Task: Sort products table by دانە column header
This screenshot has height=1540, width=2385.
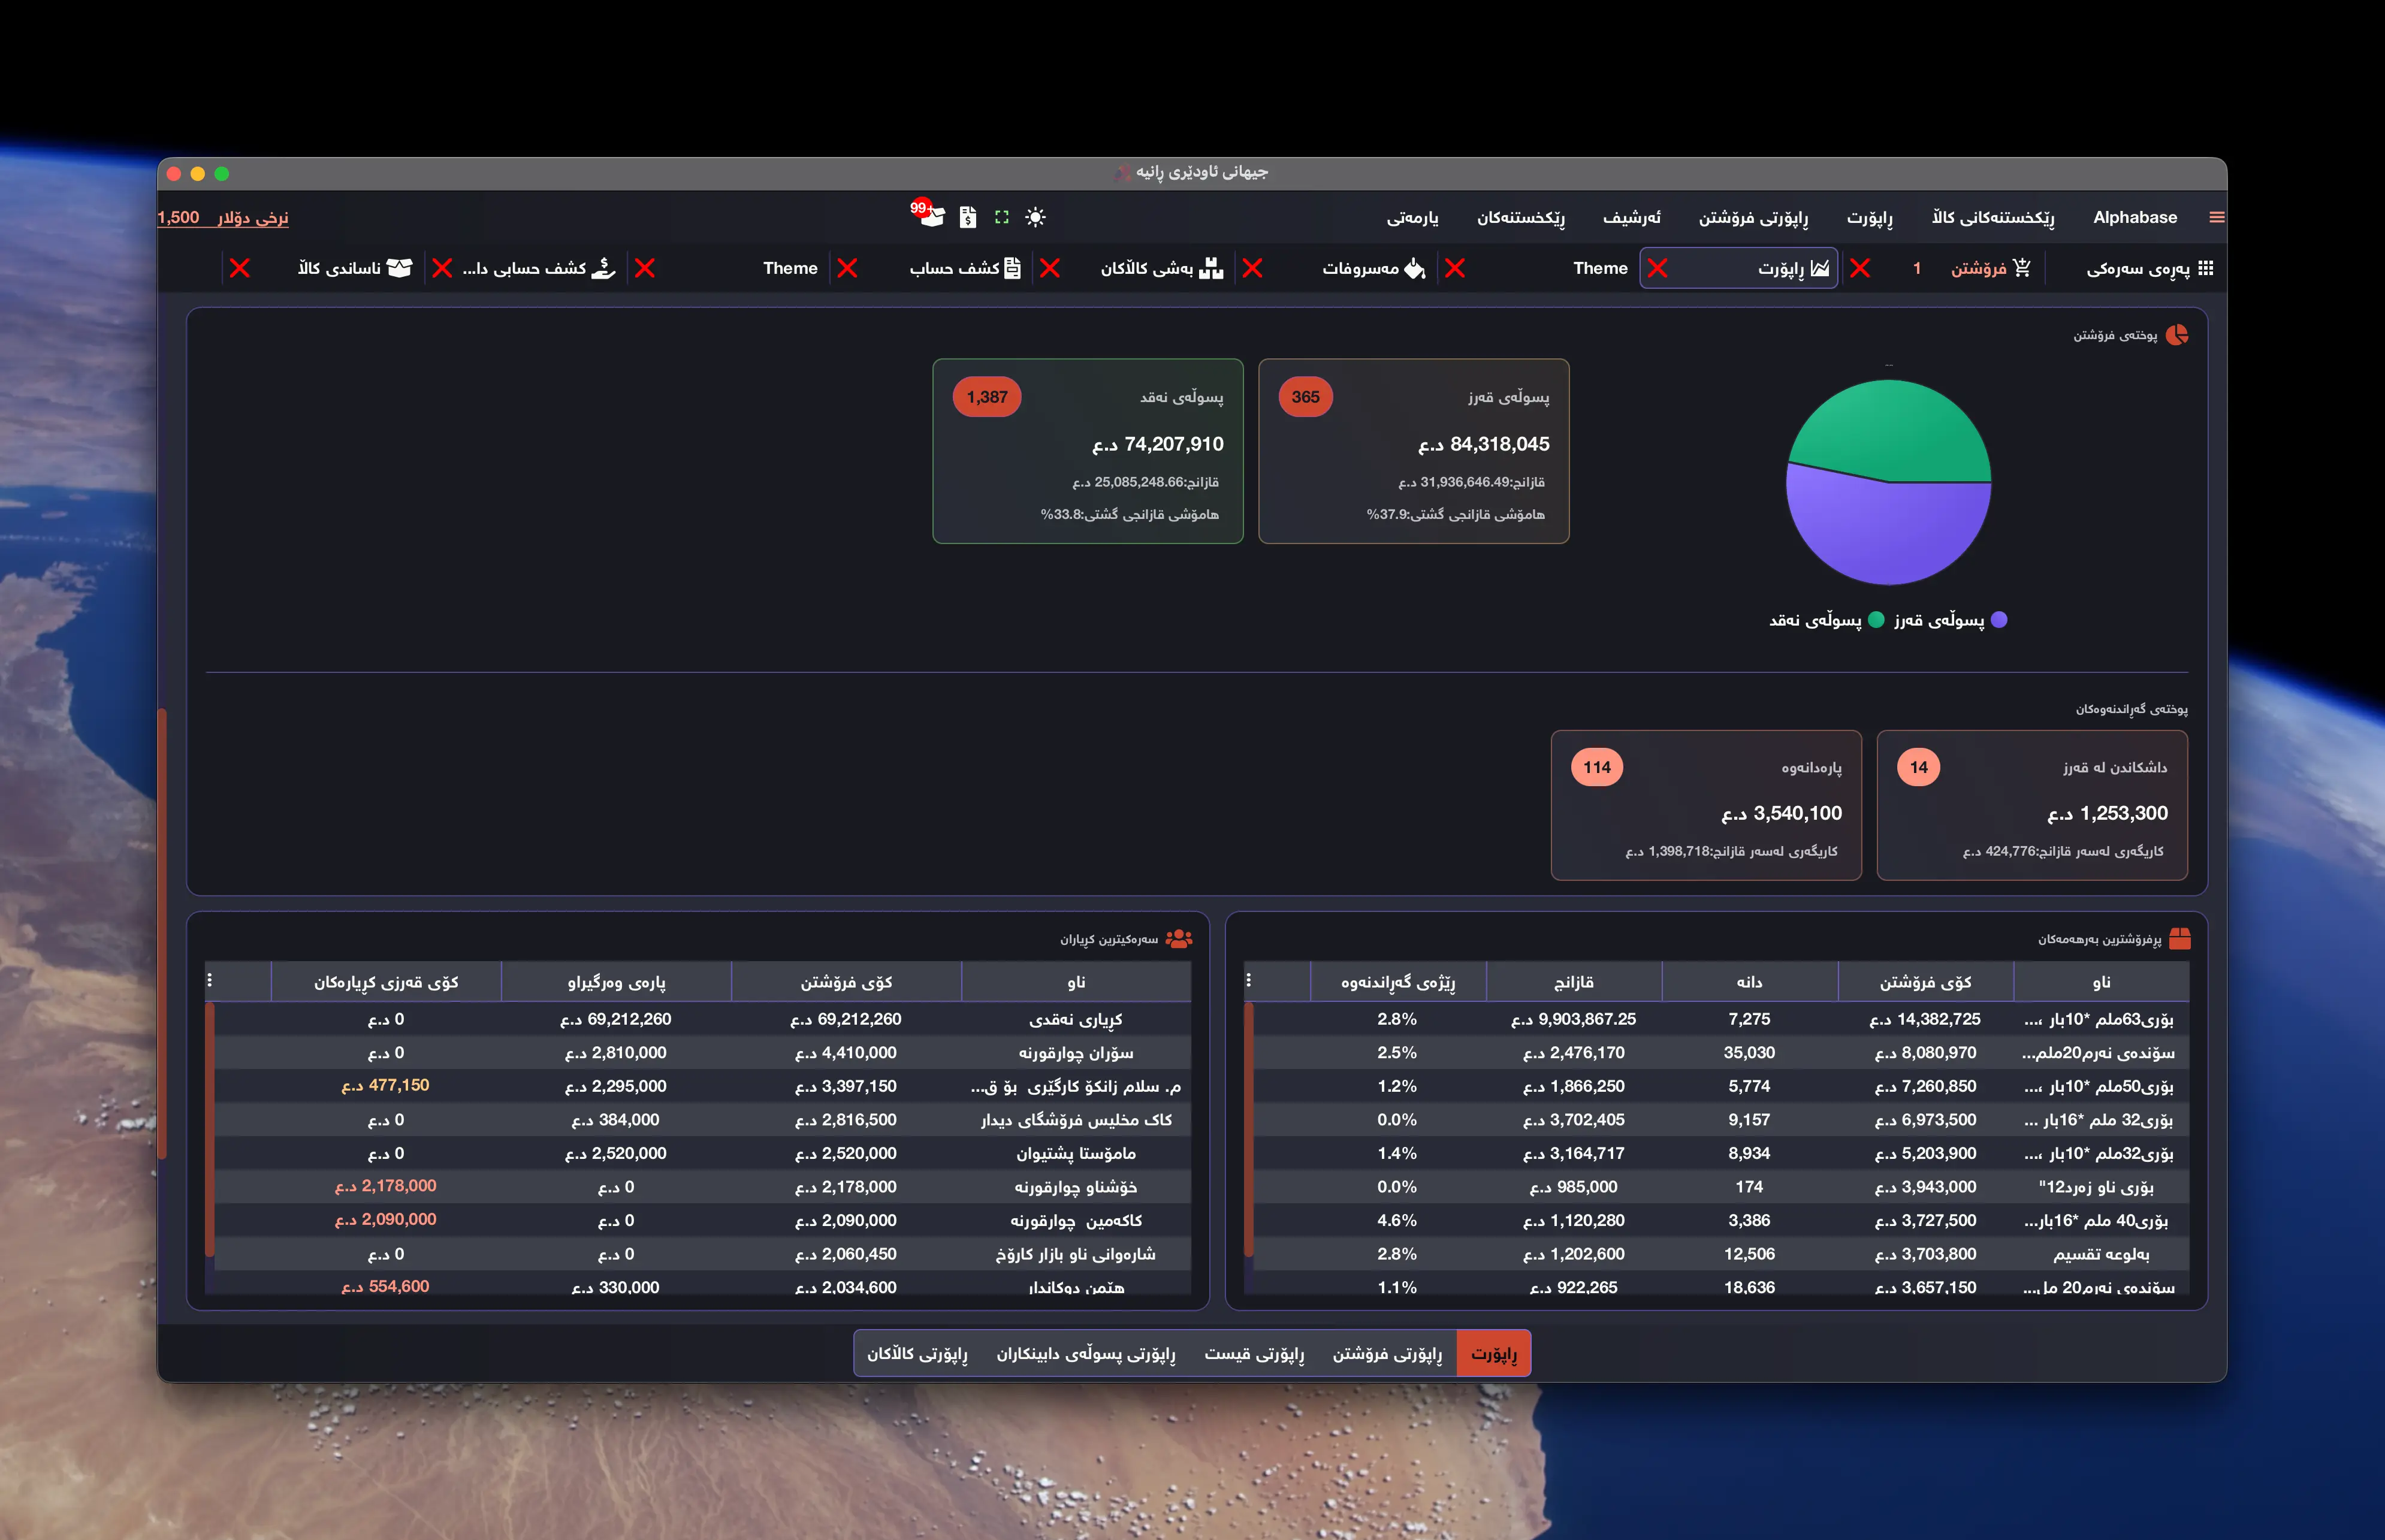Action: (x=1750, y=982)
